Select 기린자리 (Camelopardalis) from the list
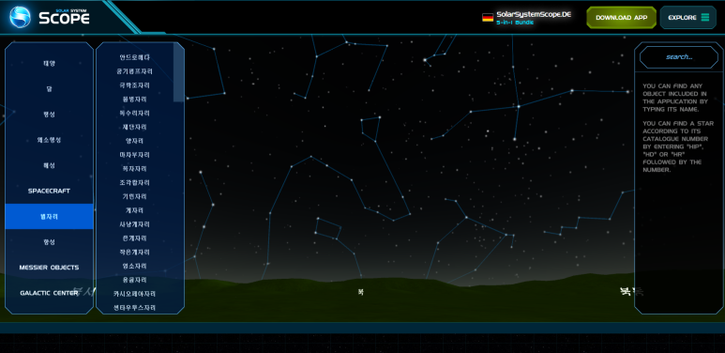Image resolution: width=725 pixels, height=353 pixels. point(134,196)
